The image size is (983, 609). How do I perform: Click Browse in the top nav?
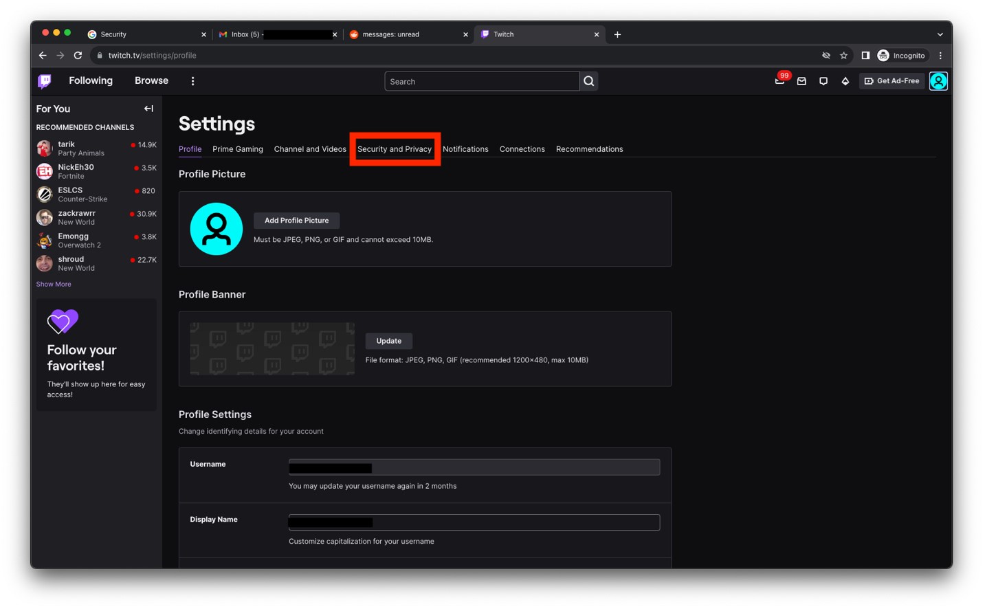(151, 80)
